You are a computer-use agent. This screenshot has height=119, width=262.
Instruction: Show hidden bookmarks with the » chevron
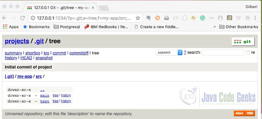click(215, 27)
